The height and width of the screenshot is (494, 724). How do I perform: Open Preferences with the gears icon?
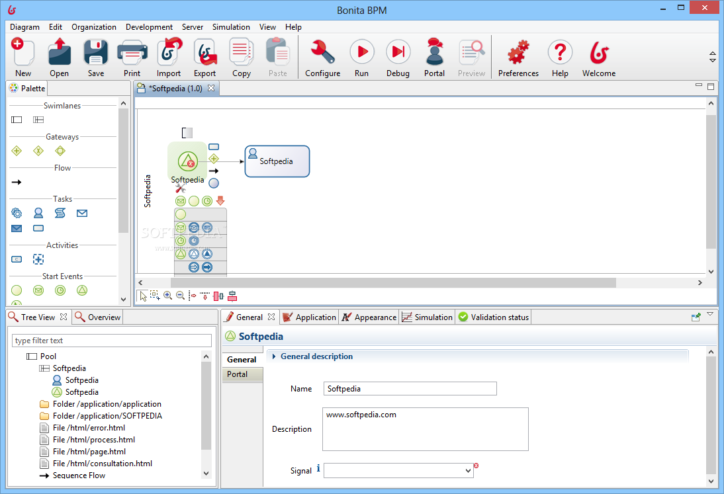pos(518,52)
